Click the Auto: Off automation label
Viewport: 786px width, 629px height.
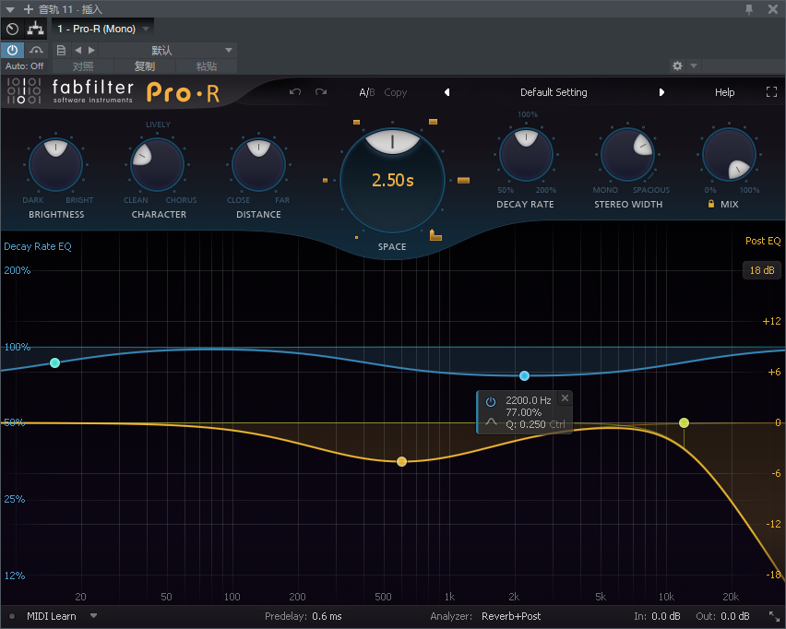pyautogui.click(x=25, y=66)
